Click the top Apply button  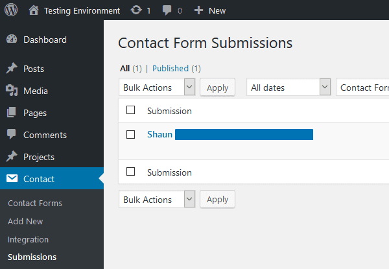(217, 88)
